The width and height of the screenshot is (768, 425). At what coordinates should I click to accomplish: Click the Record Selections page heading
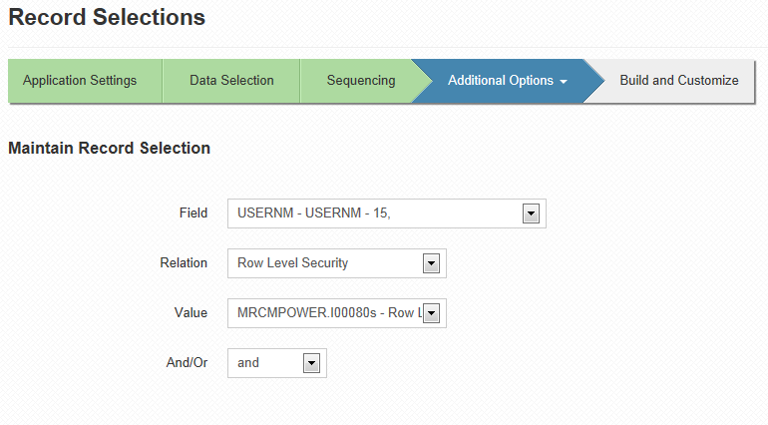107,17
